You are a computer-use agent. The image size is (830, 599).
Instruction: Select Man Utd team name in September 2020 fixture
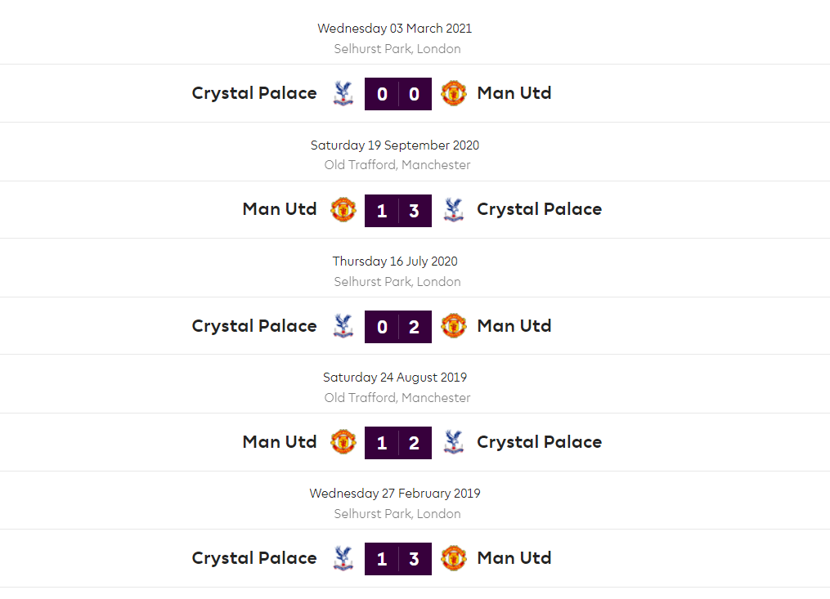point(280,209)
